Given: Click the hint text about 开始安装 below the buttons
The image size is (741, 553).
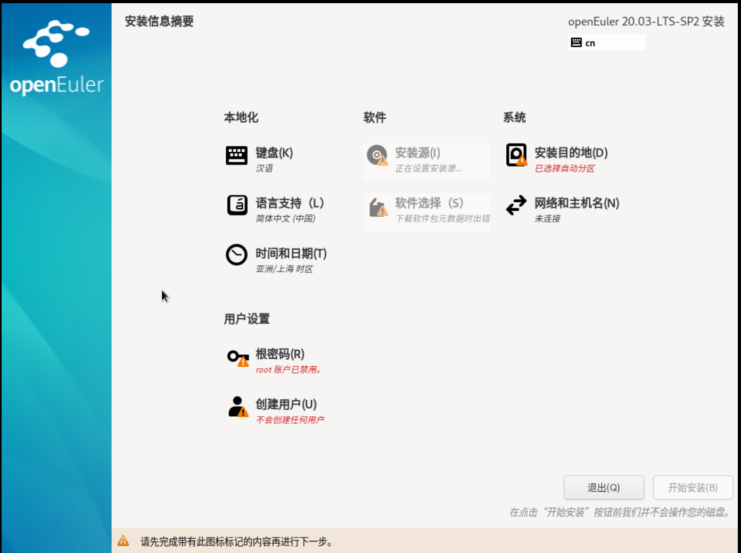Looking at the screenshot, I should tap(620, 512).
